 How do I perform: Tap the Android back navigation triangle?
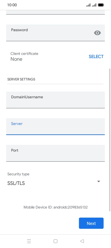82,241
